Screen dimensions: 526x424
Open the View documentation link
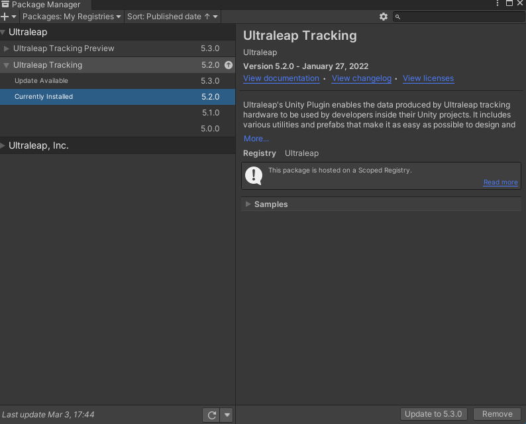(281, 78)
